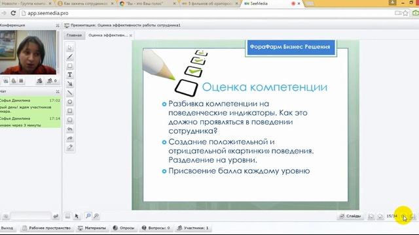This screenshot has height=235, width=419.
Task: Click chat message timestamp 17:14
Action: click(54, 118)
